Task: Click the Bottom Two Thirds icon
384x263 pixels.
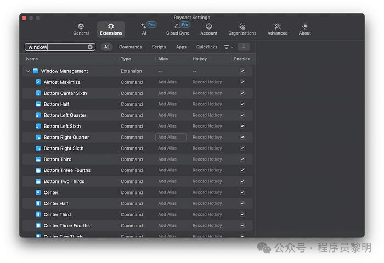Action: pos(38,181)
